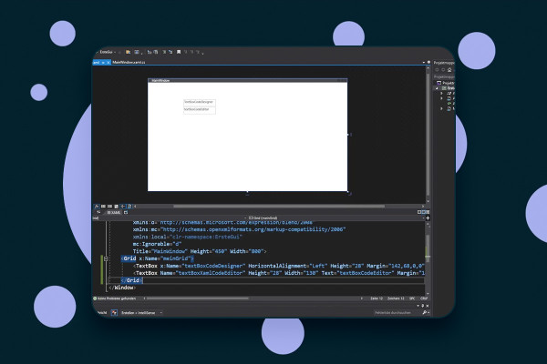This screenshot has height=364, width=547.
Task: Toggle the show grid icon in designer bar
Action: pos(103,207)
